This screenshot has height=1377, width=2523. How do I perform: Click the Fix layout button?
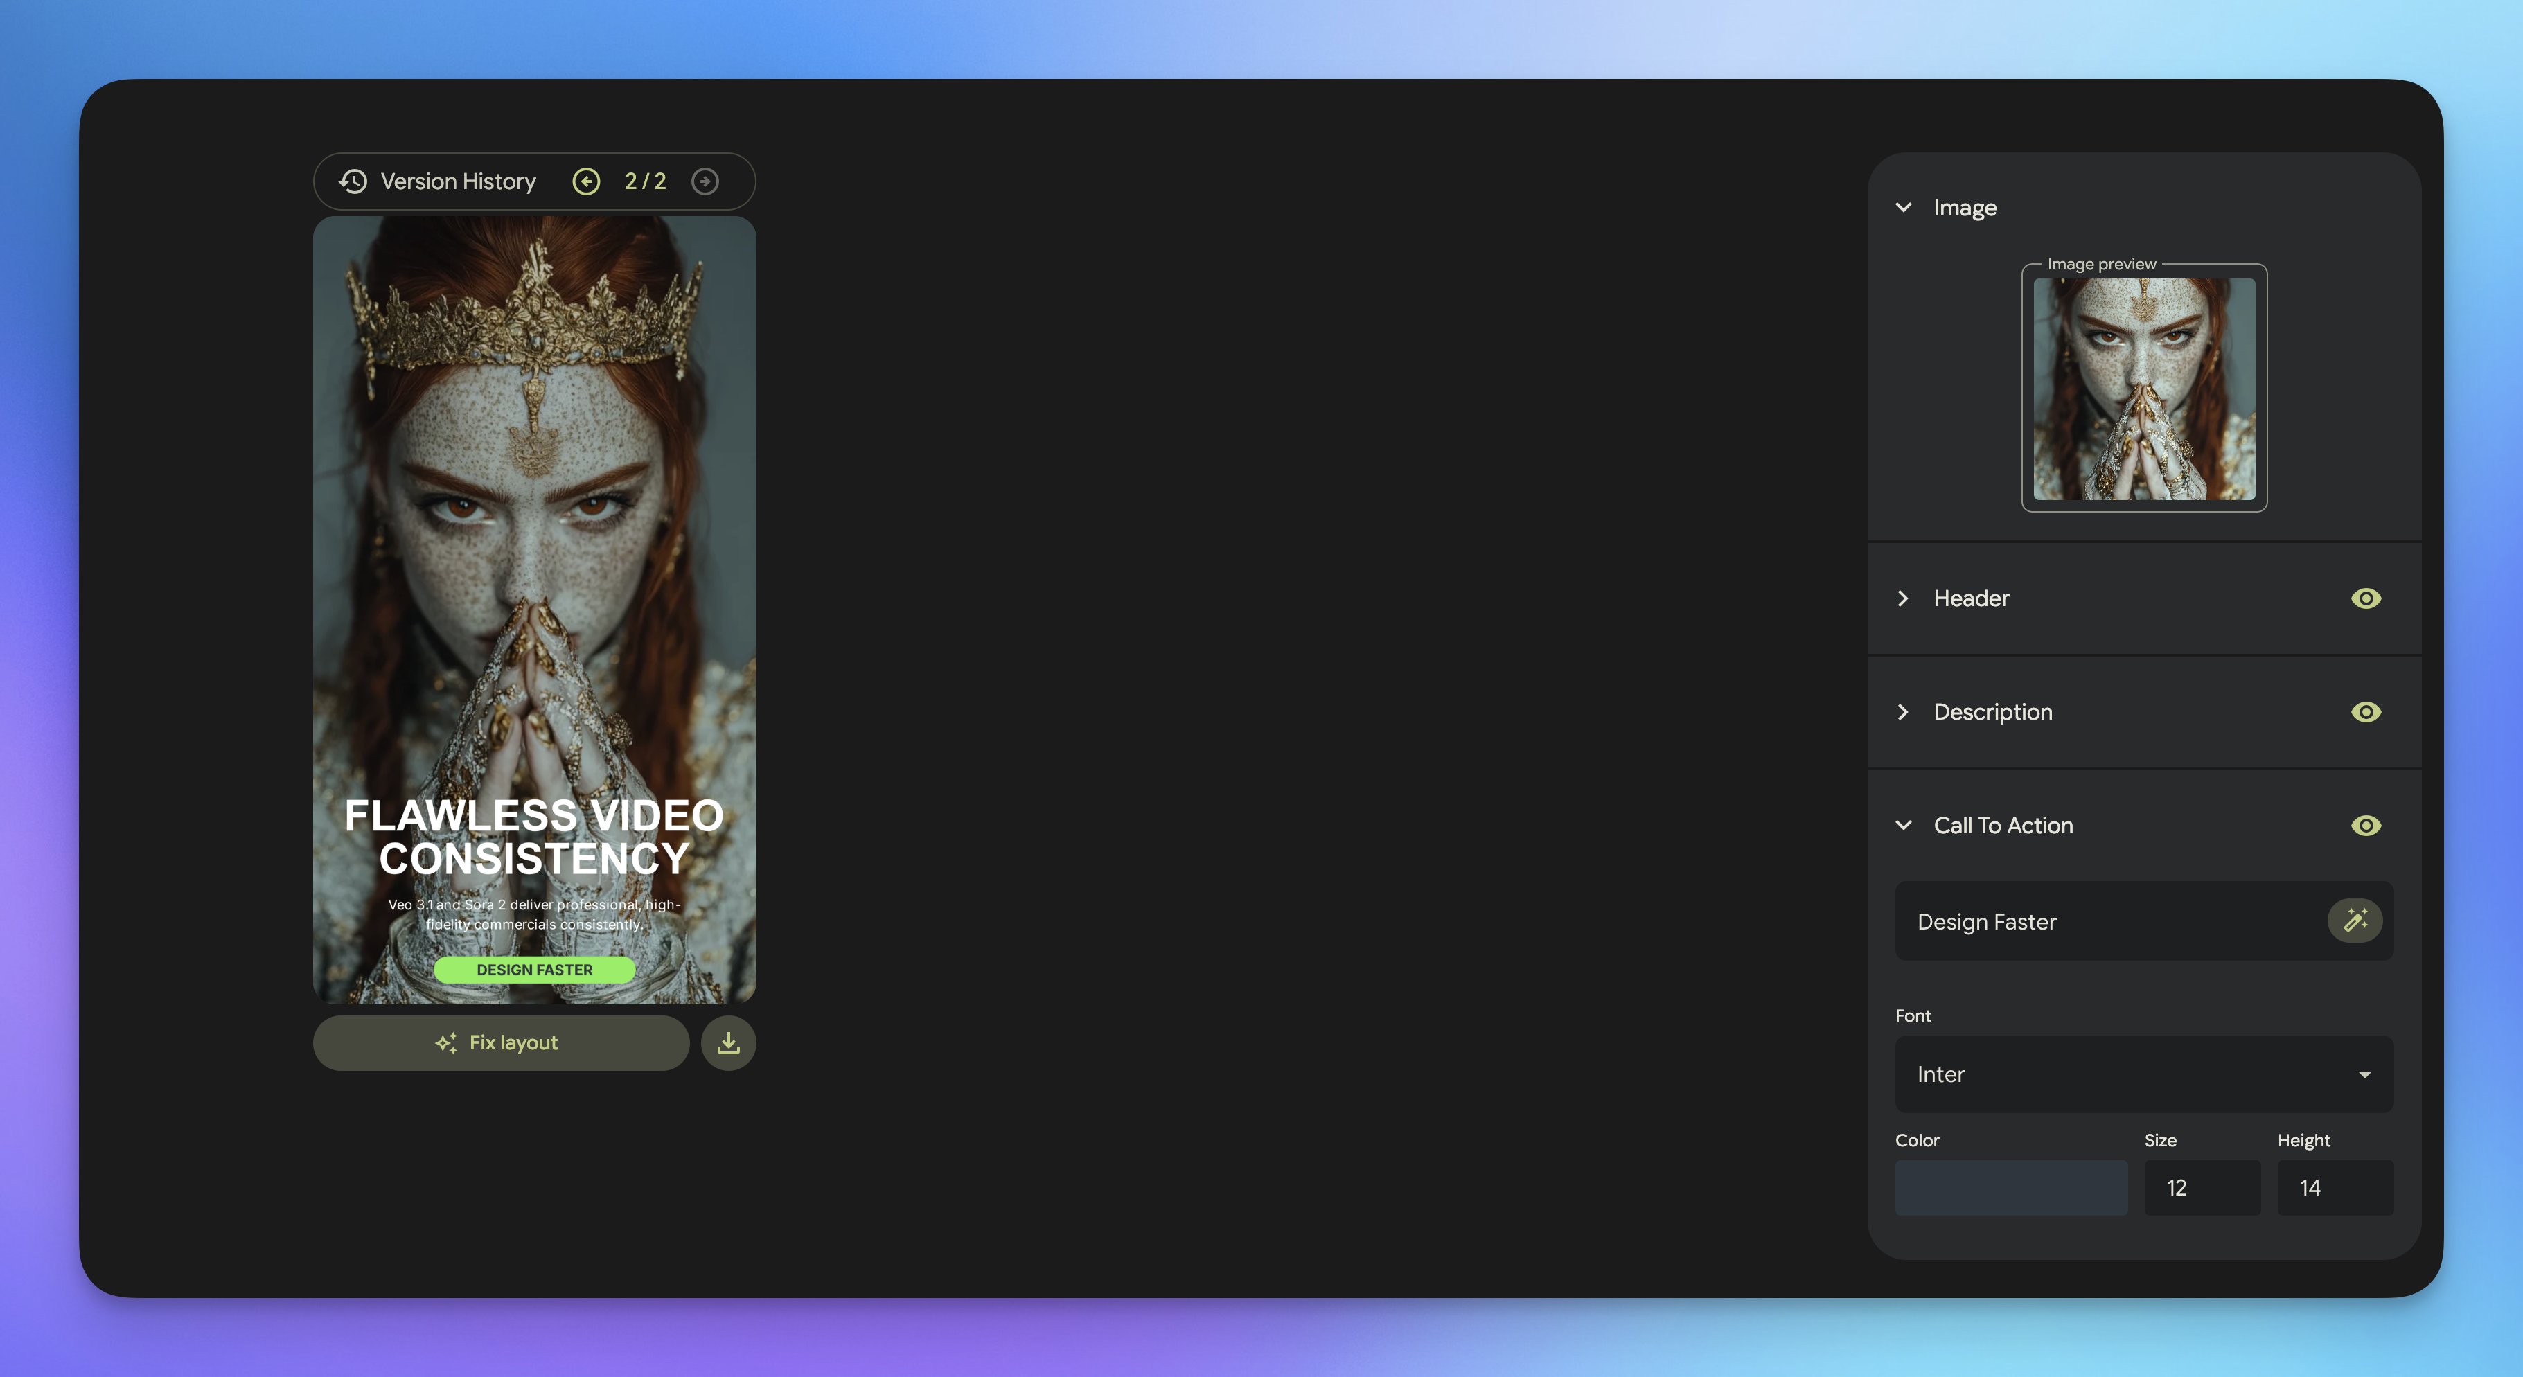(x=500, y=1043)
